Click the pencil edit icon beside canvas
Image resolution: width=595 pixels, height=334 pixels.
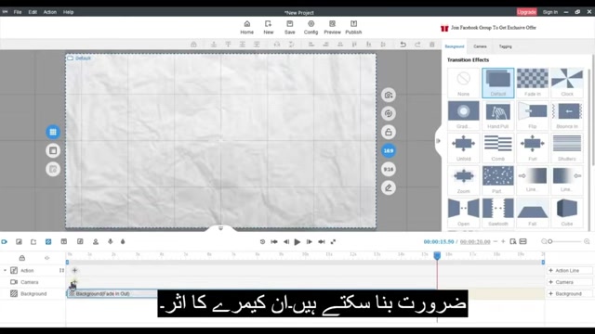tap(389, 187)
